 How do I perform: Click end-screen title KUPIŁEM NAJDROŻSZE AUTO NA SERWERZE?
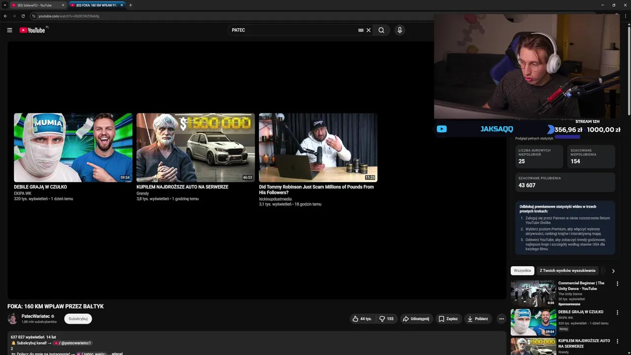point(182,187)
